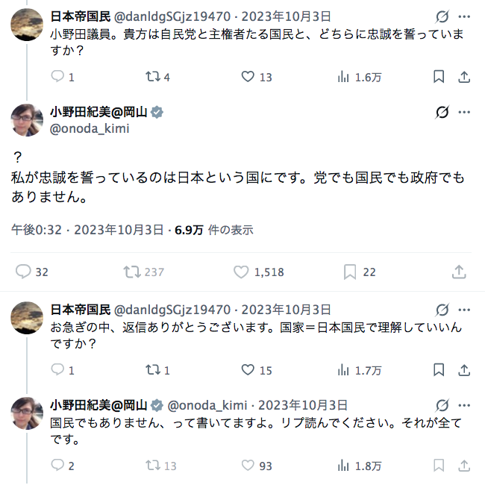Reply to the main onoda_kimi tweet
The width and height of the screenshot is (485, 488).
[x=23, y=272]
